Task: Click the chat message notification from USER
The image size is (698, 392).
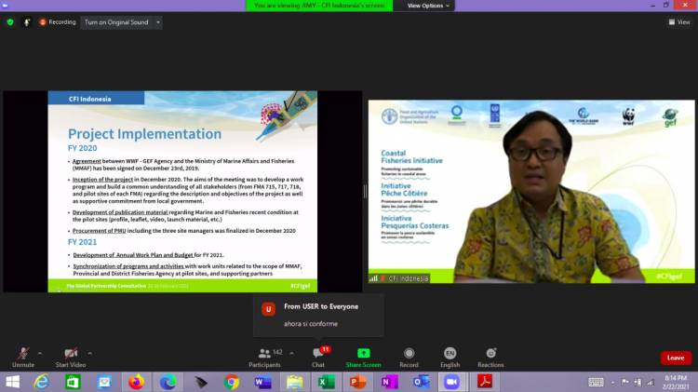Action: point(318,315)
